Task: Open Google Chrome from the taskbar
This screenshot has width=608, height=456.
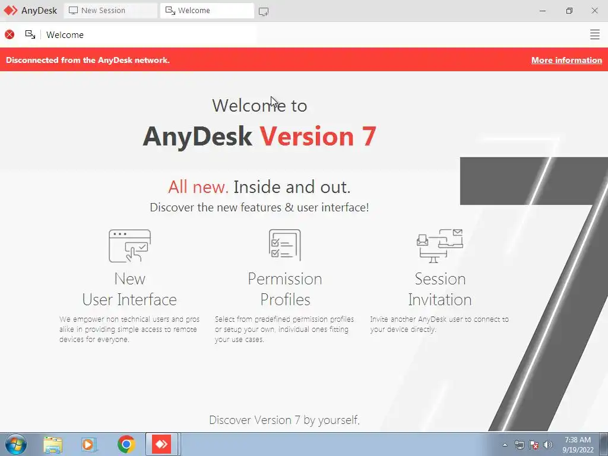Action: click(126, 444)
